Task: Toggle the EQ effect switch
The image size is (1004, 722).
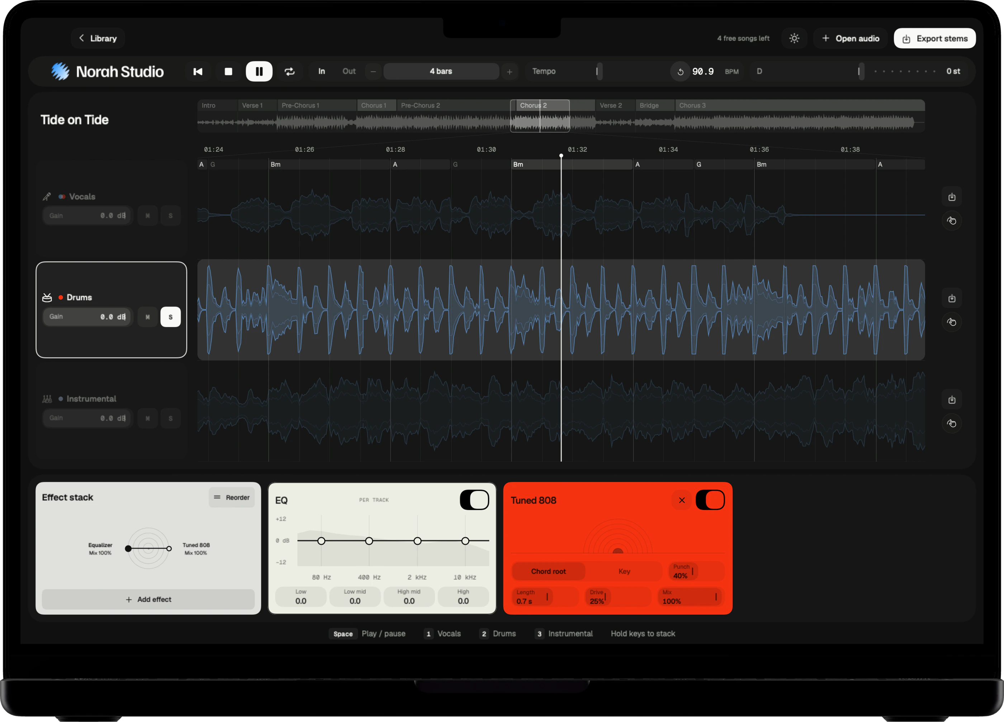Action: (x=474, y=500)
